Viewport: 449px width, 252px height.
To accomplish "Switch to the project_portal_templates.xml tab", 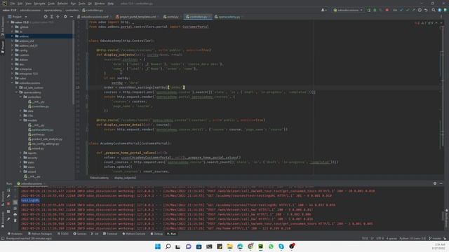I will (136, 17).
